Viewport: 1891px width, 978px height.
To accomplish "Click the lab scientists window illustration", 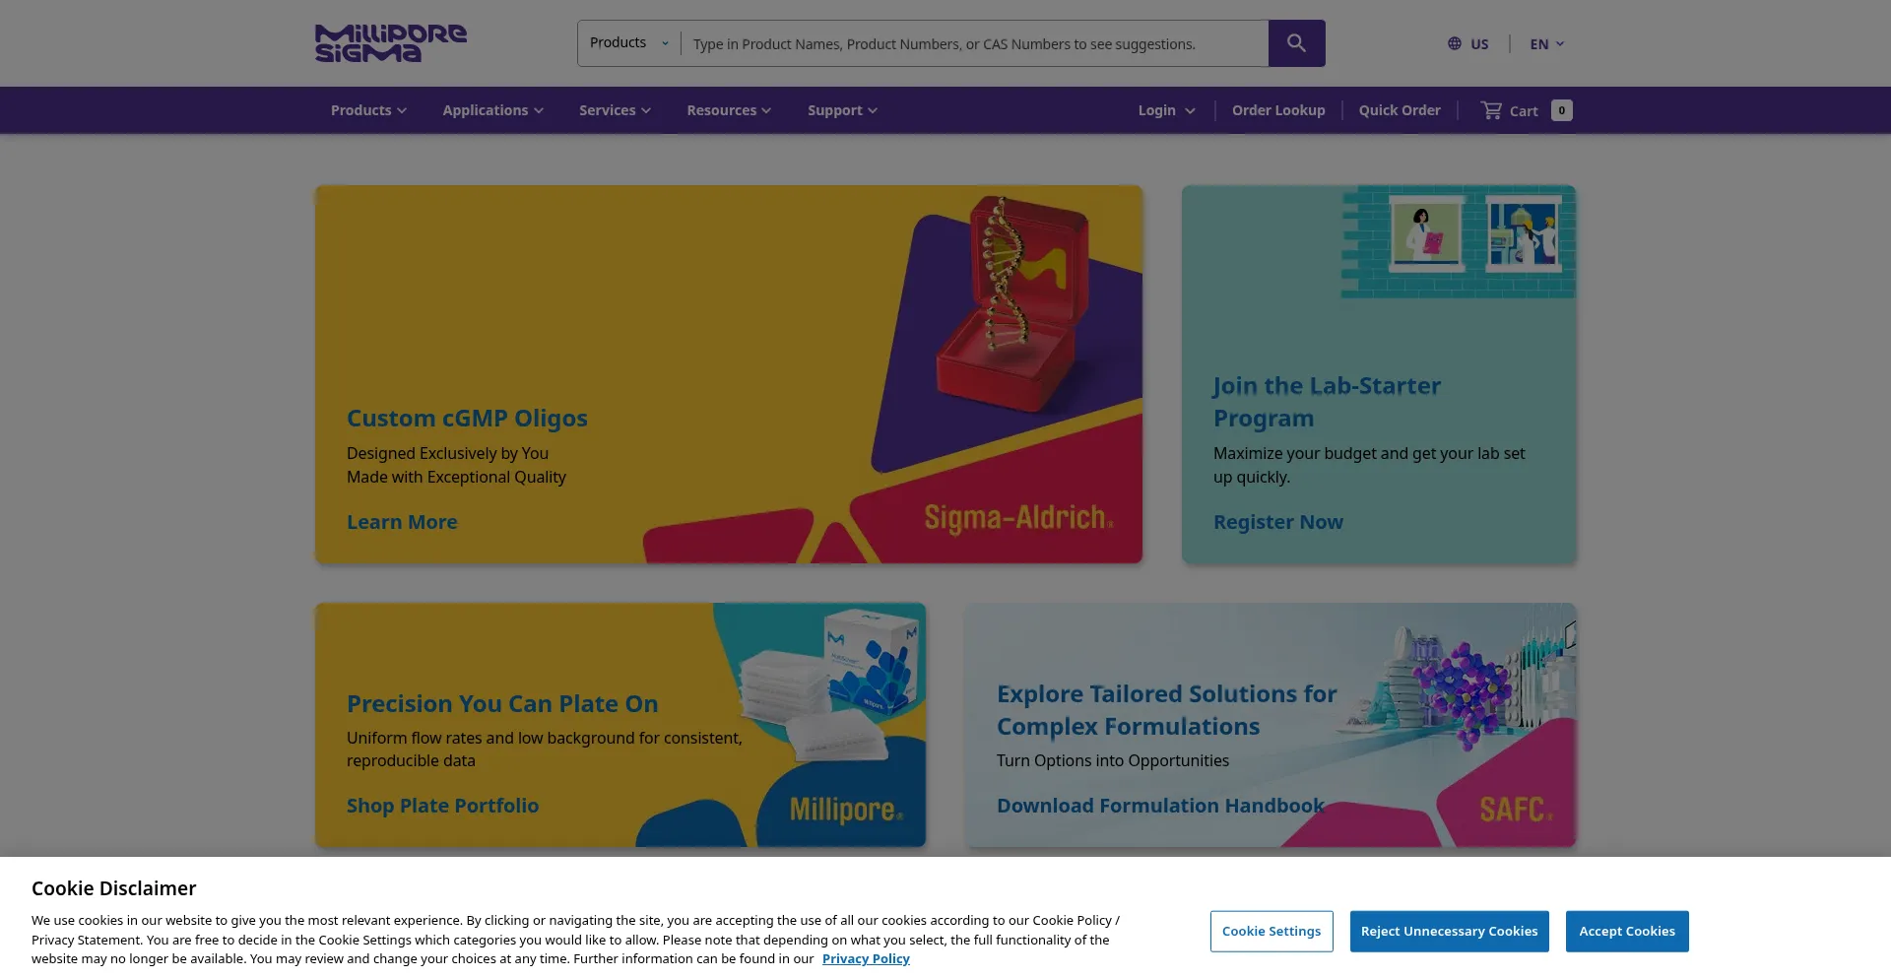I will 1458,241.
